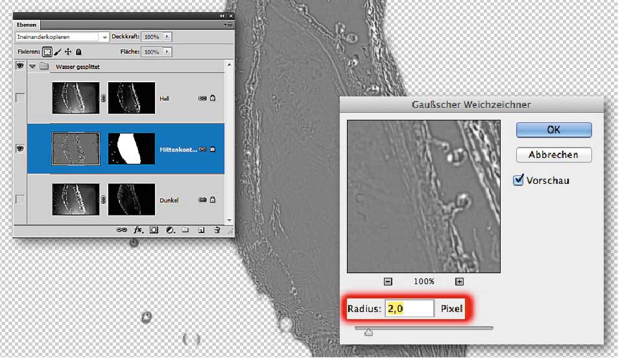Click the 'Hell' layer name
Viewport: 618px width, 358px height.
[x=164, y=99]
